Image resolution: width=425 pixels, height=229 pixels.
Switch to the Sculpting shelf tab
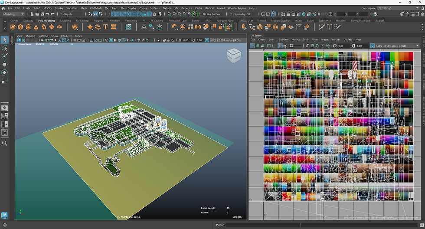click(65, 20)
